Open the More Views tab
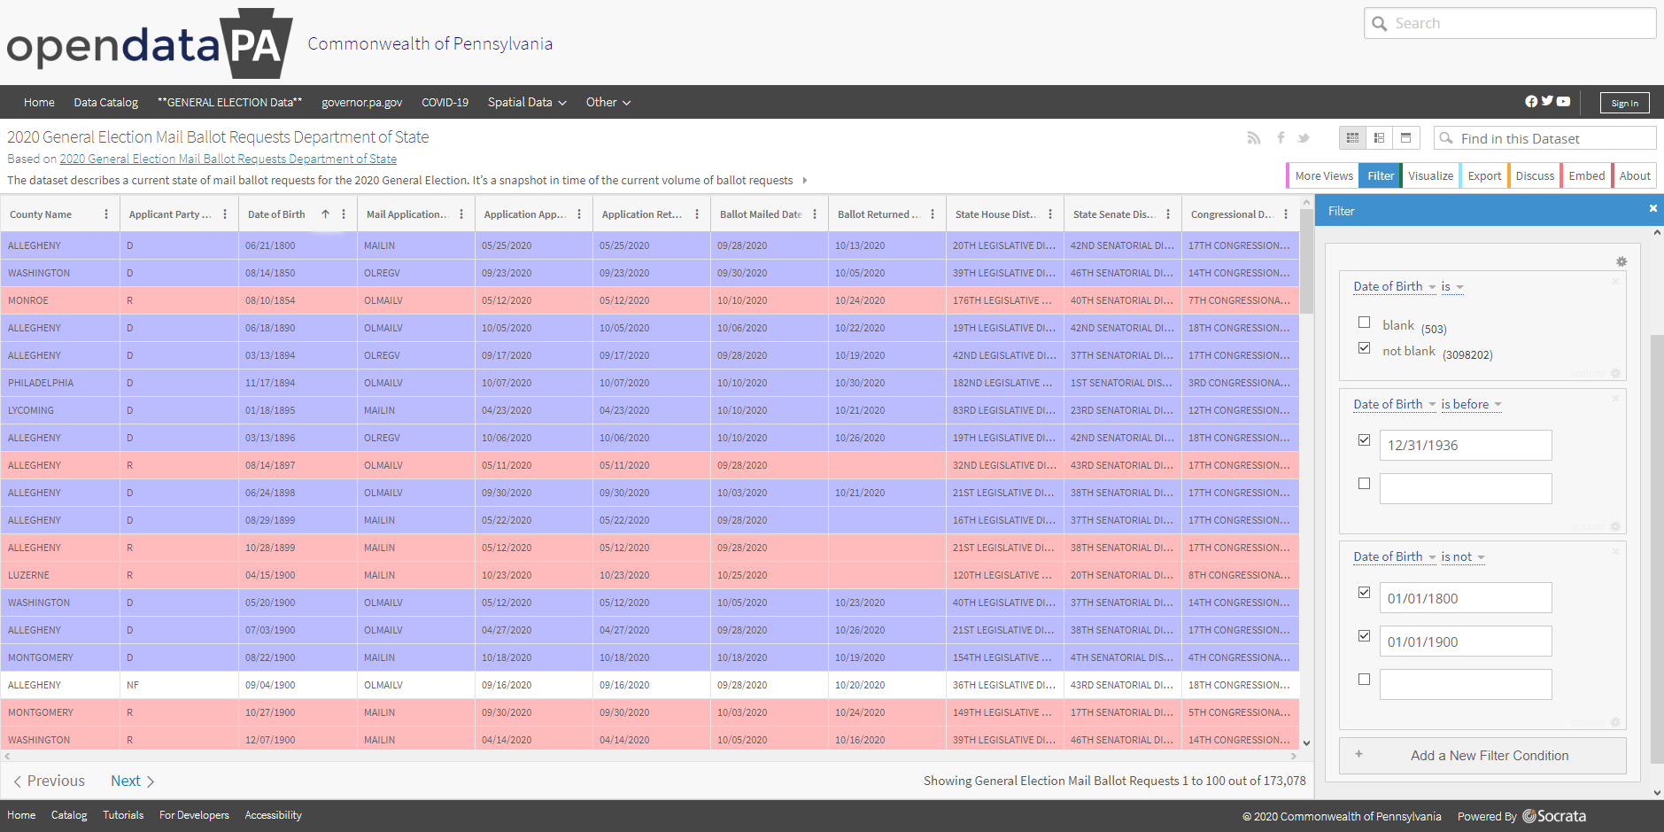The height and width of the screenshot is (832, 1664). pos(1324,175)
